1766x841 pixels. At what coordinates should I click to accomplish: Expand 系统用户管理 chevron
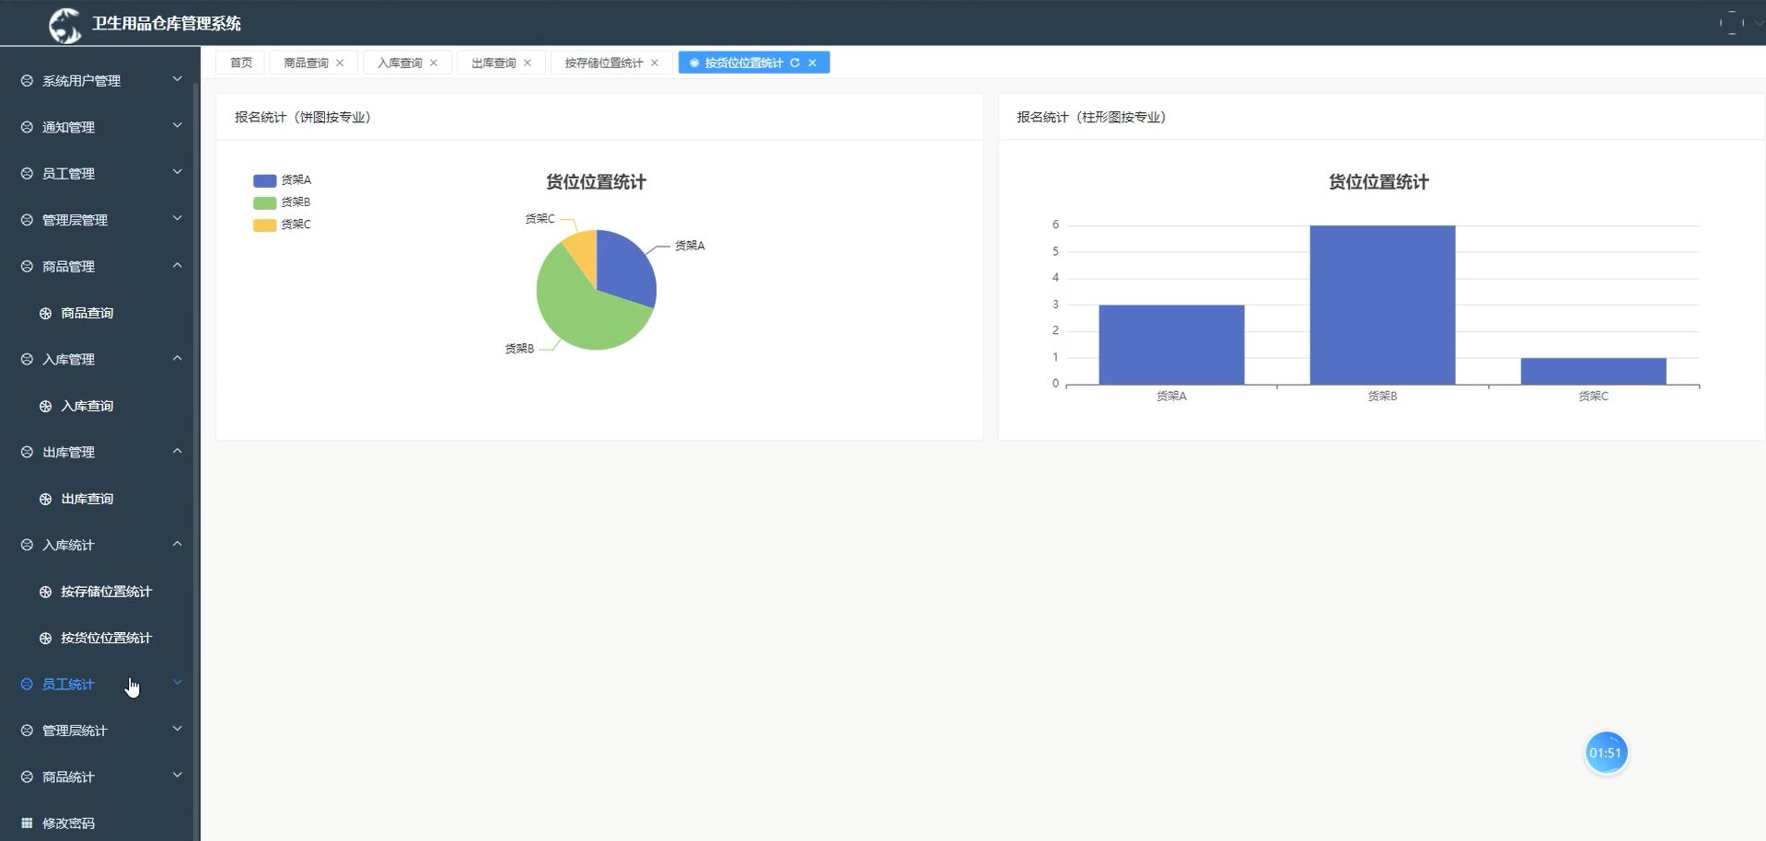pyautogui.click(x=178, y=79)
